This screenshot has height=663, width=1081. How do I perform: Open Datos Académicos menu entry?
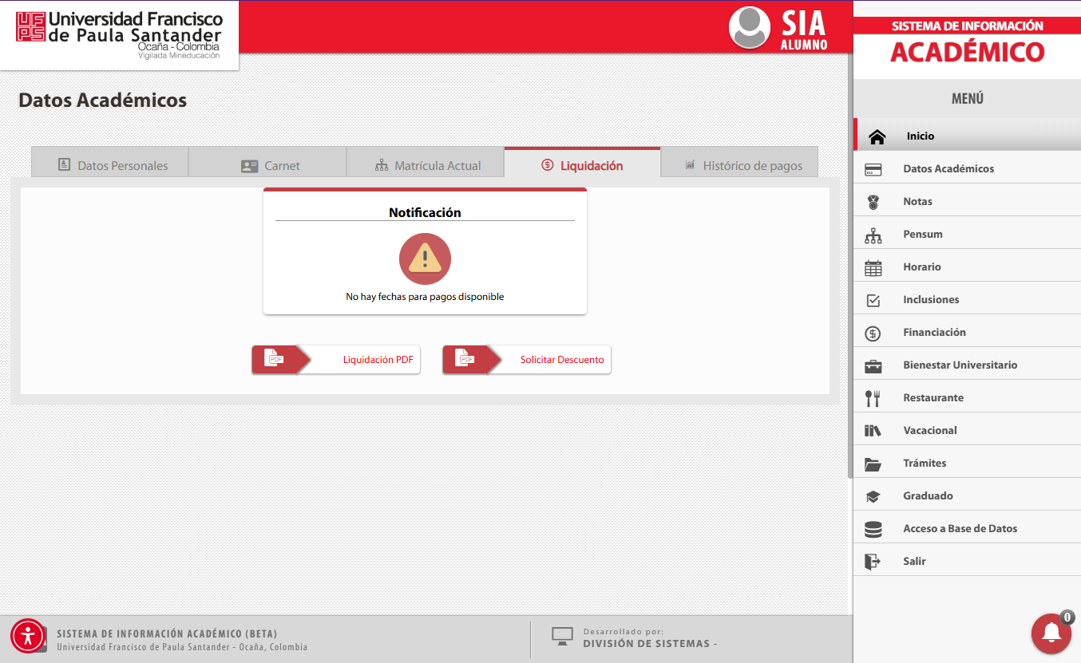967,168
